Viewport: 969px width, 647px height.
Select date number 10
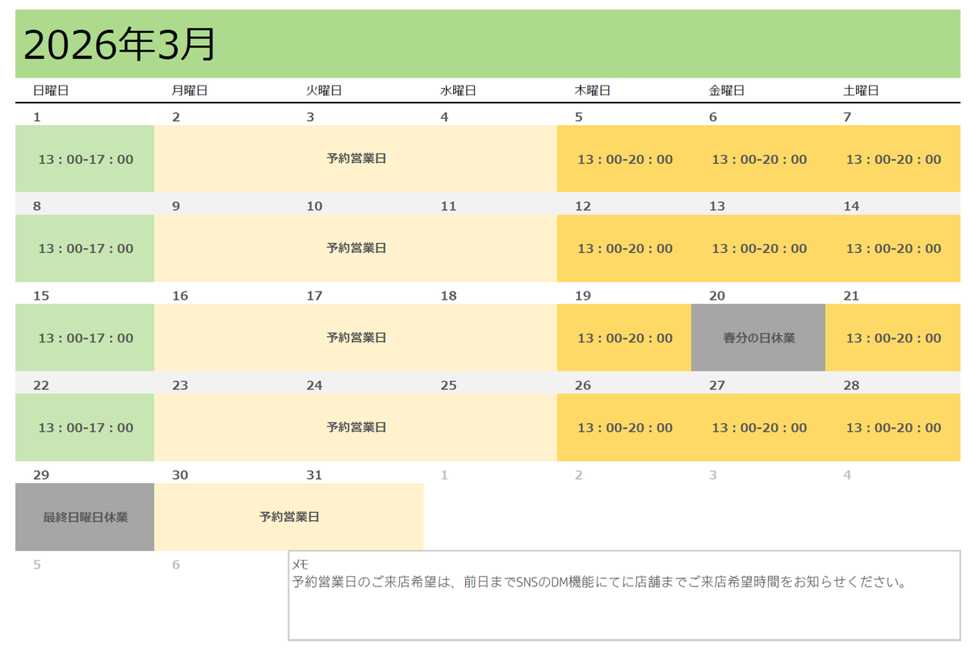coord(314,207)
